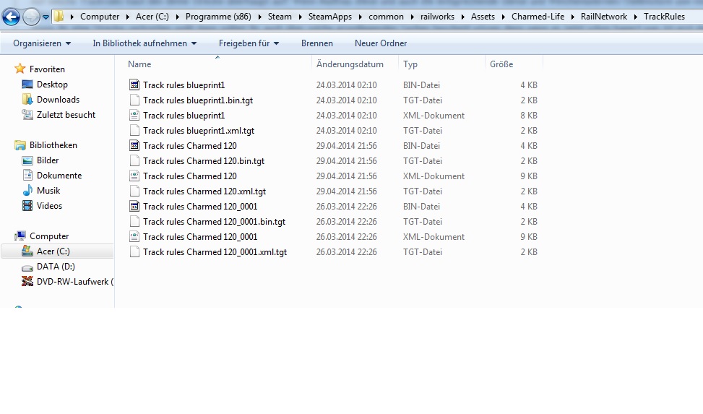Select Track rules Charmed 120.bin.tgt icon
The width and height of the screenshot is (703, 414).
(x=134, y=160)
